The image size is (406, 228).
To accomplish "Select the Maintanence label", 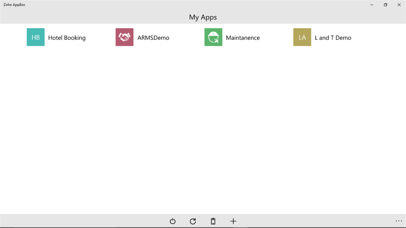I will click(243, 38).
